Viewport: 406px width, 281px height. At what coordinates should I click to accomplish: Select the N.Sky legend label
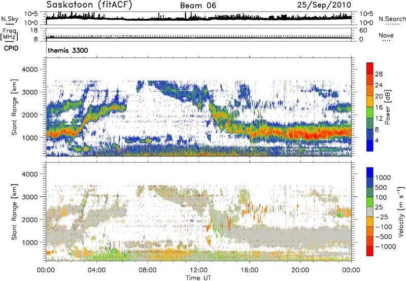[10, 19]
